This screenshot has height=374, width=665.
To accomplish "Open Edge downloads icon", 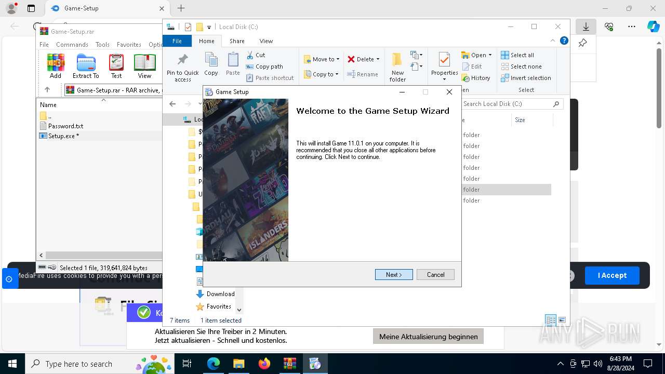I will [x=586, y=26].
